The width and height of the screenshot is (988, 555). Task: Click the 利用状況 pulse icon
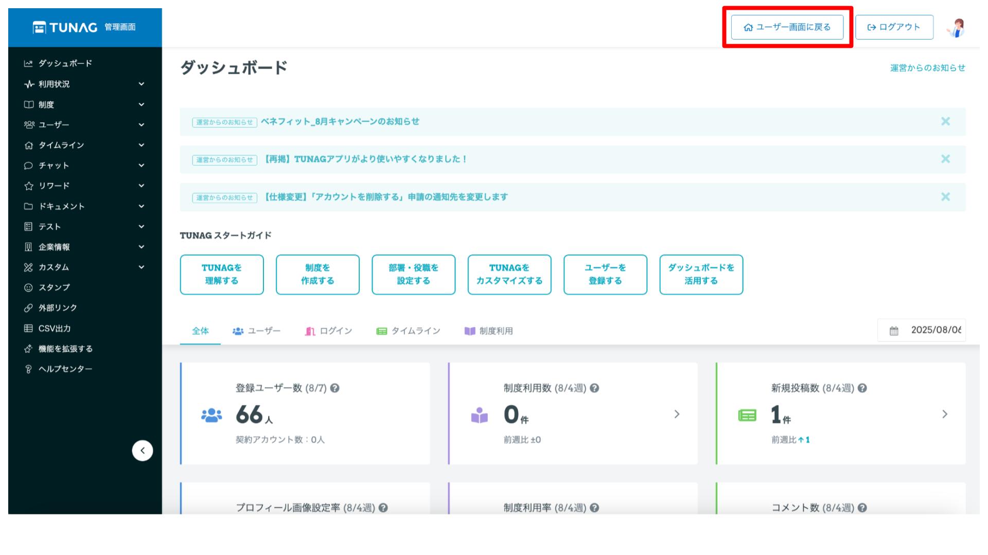coord(29,84)
